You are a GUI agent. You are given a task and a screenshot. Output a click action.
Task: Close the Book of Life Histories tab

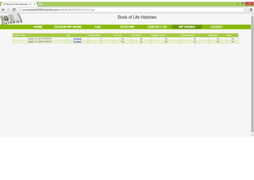34,4
